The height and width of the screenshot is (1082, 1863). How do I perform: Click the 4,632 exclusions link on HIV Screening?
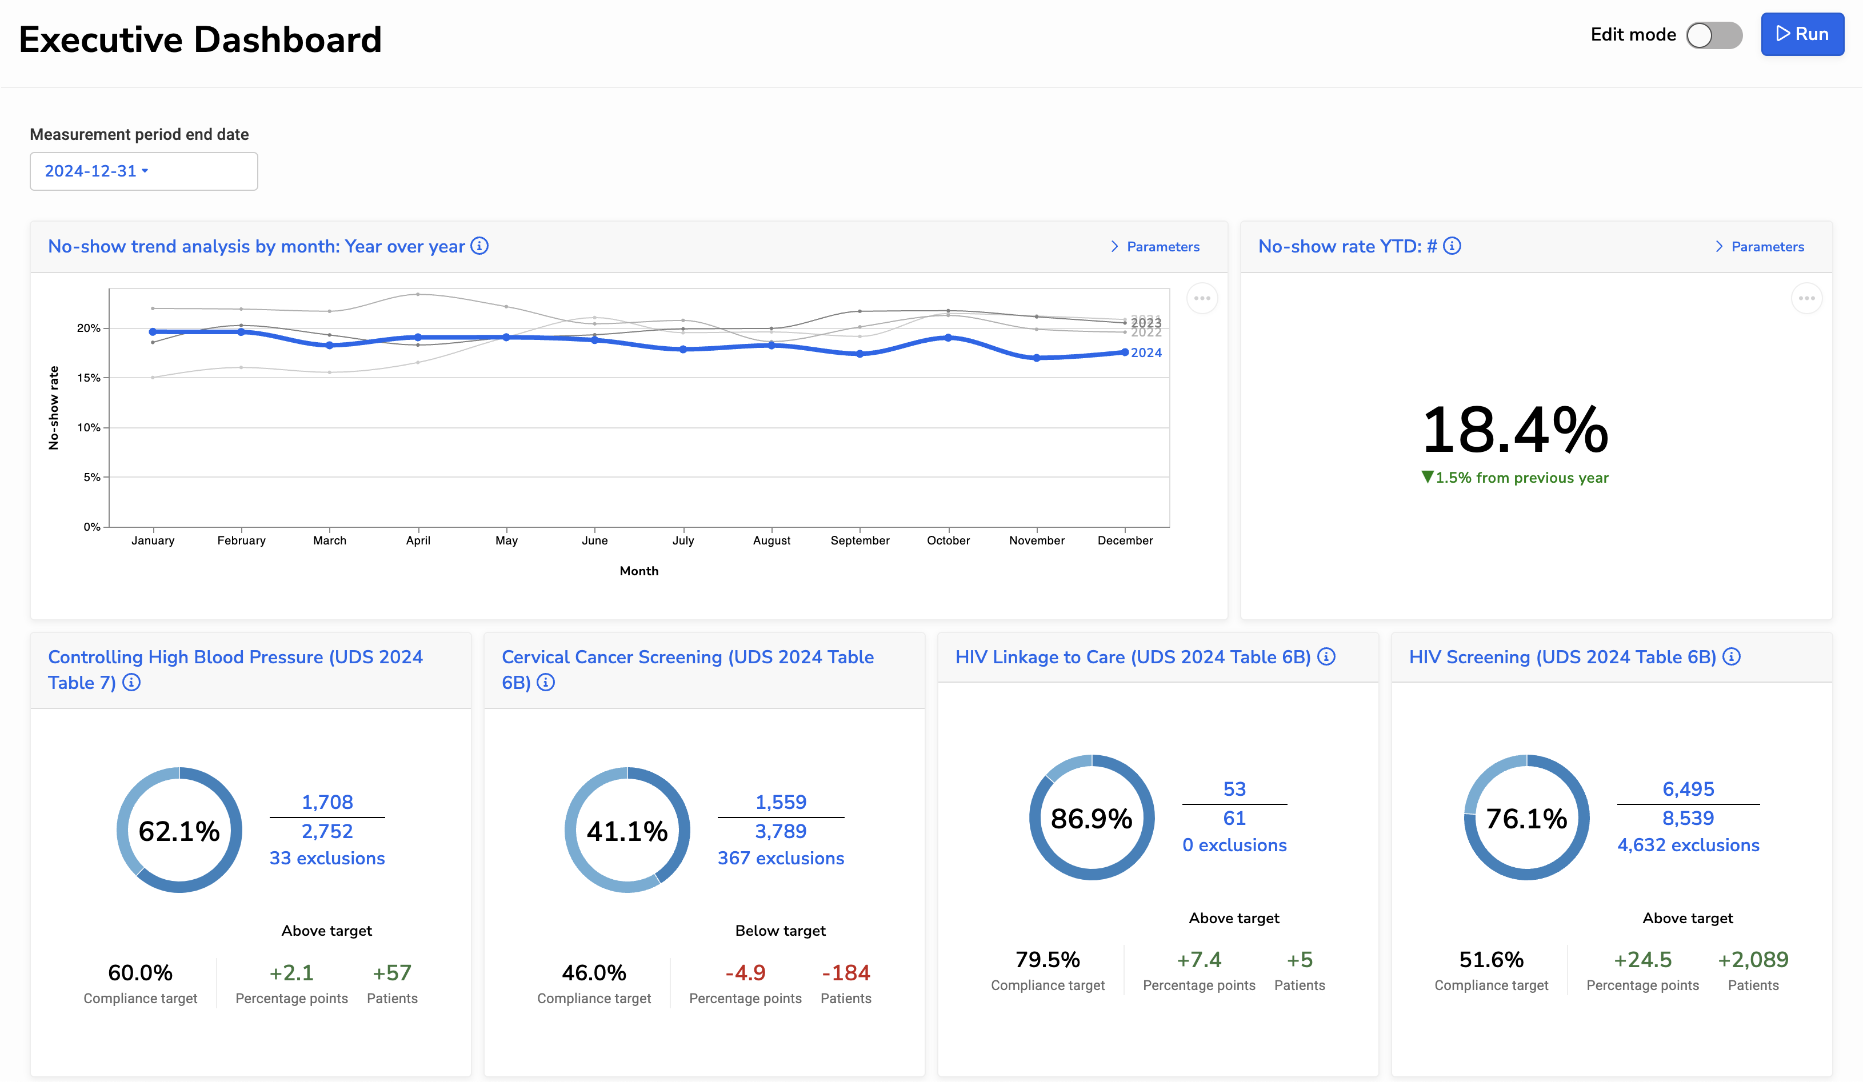coord(1688,845)
